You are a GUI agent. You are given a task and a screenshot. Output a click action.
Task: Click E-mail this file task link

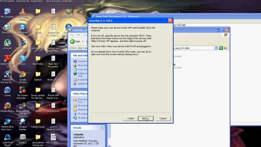[x=80, y=80]
